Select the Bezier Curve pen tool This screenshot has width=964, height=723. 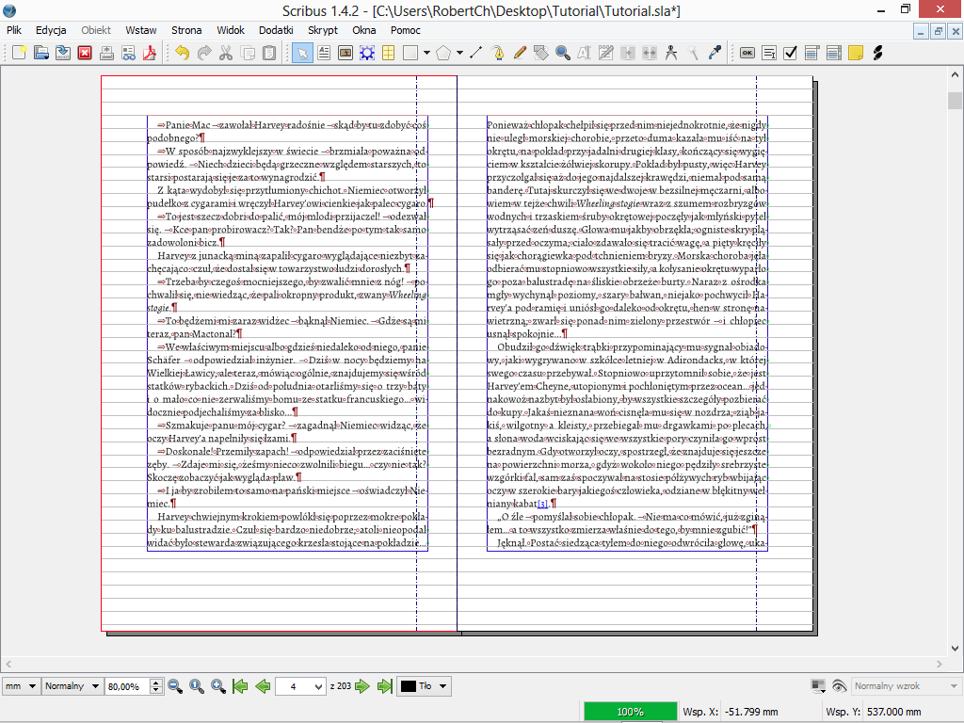pos(498,53)
